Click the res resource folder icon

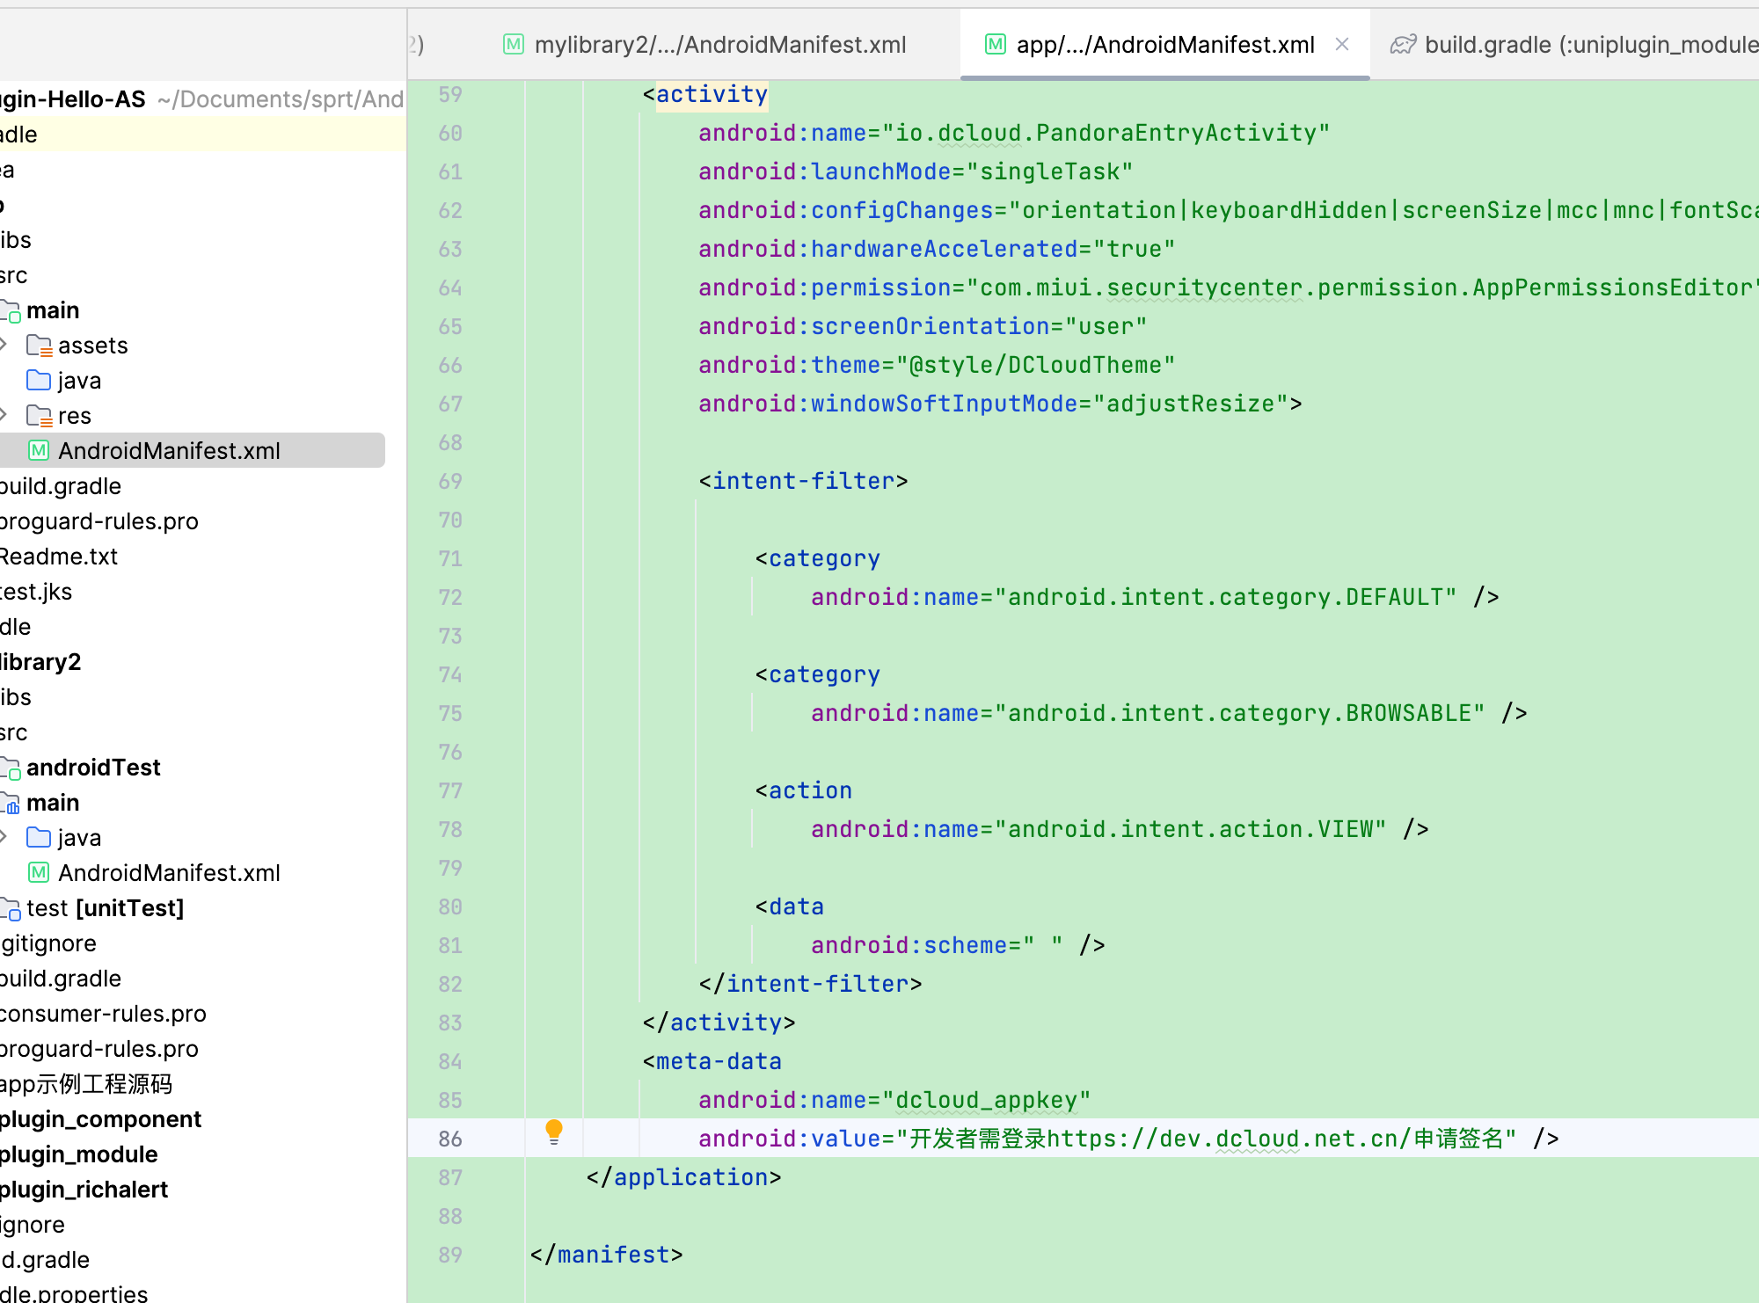[x=39, y=416]
